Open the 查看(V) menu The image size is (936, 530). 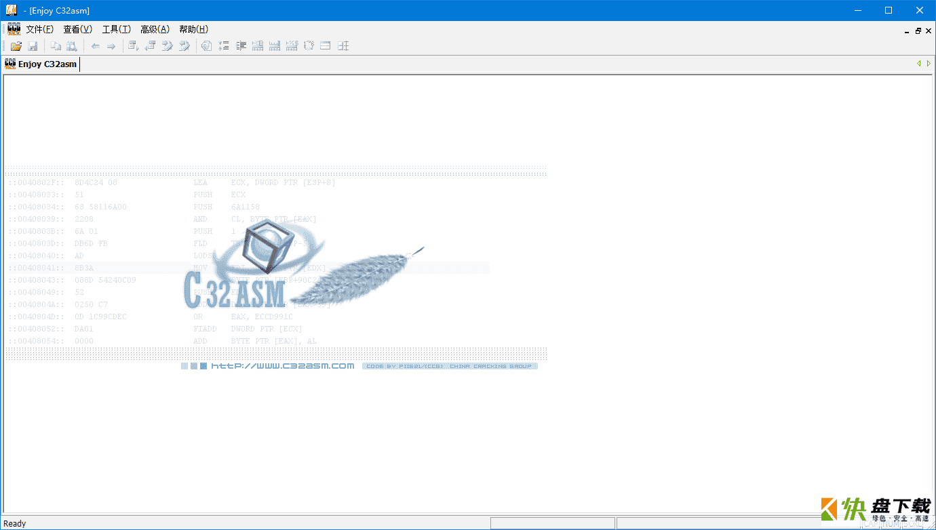tap(78, 29)
